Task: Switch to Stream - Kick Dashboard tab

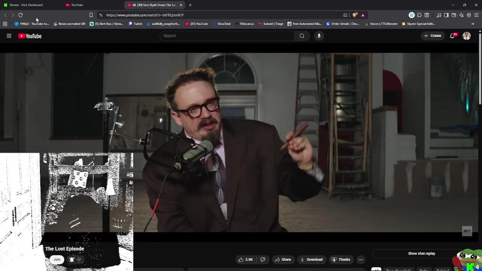Action: 30,5
